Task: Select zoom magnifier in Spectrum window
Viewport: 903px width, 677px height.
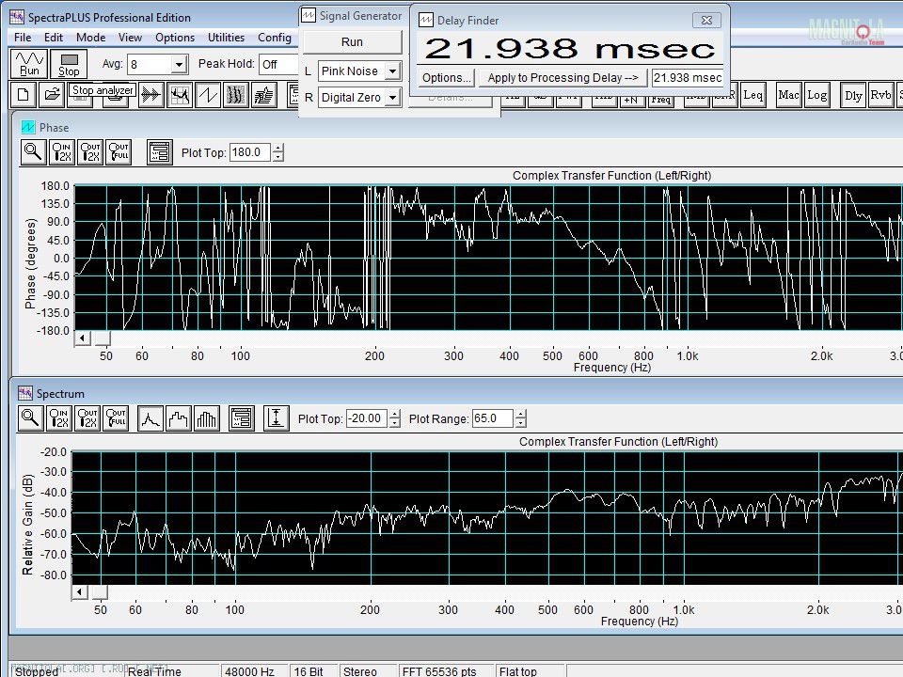Action: (x=30, y=417)
